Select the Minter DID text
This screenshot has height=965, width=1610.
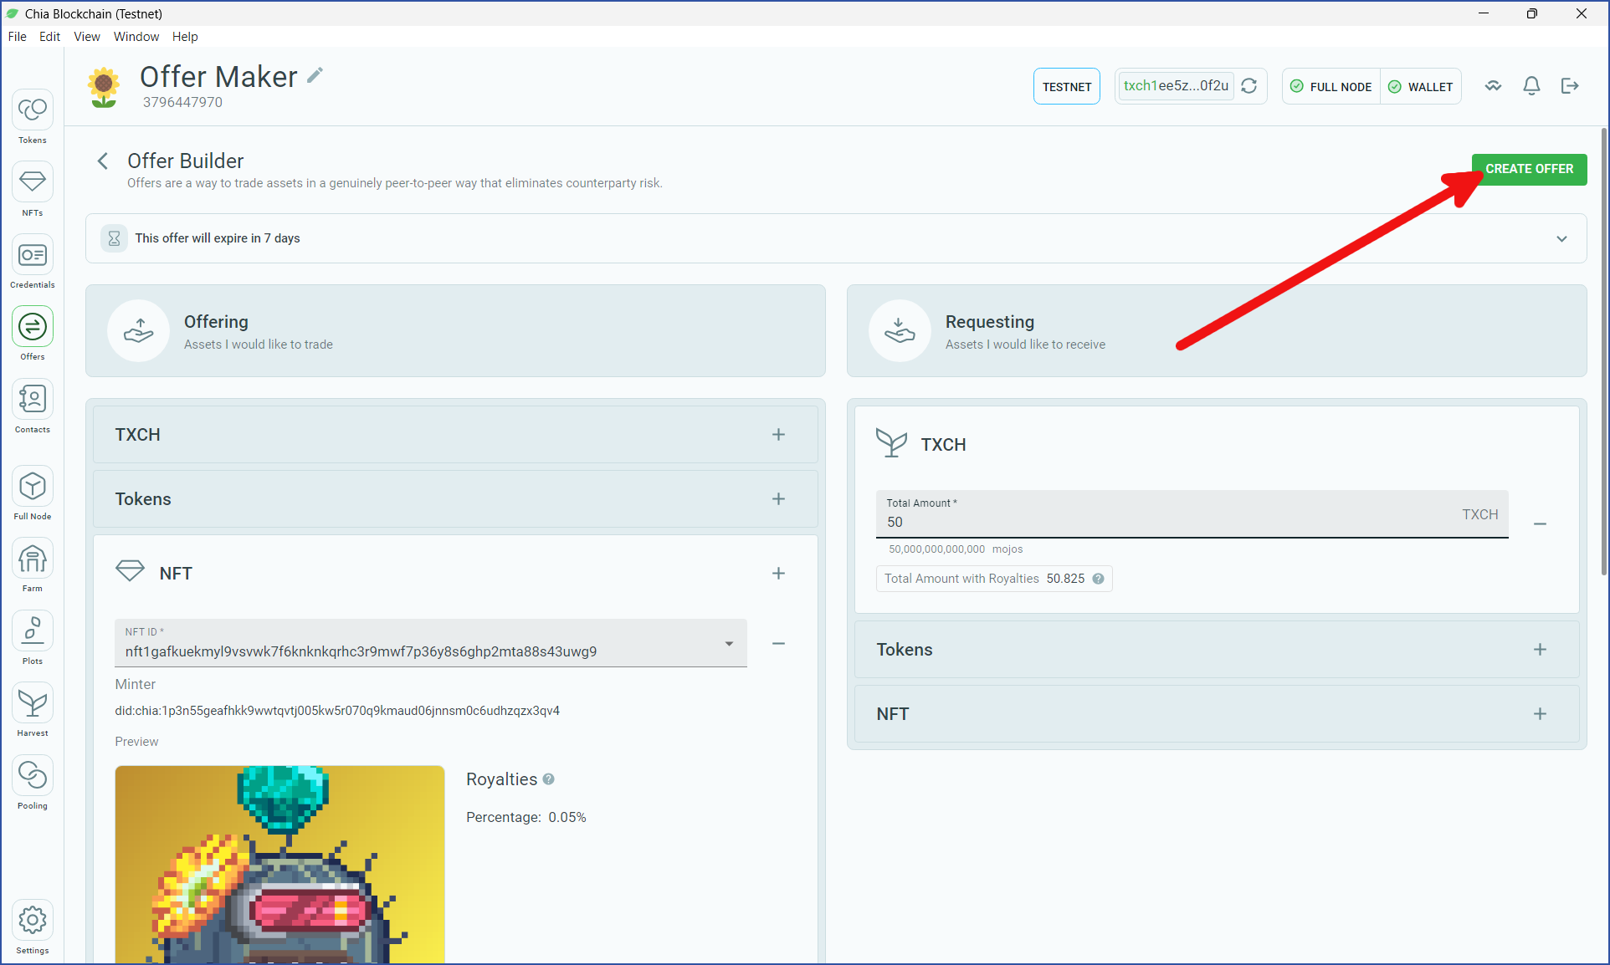337,711
